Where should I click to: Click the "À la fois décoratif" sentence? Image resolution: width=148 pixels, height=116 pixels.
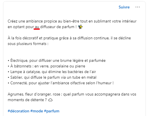pyautogui.click(x=69, y=41)
